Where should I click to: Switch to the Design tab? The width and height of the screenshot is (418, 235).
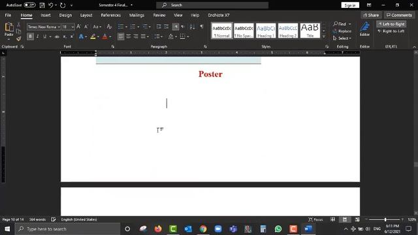coord(65,15)
